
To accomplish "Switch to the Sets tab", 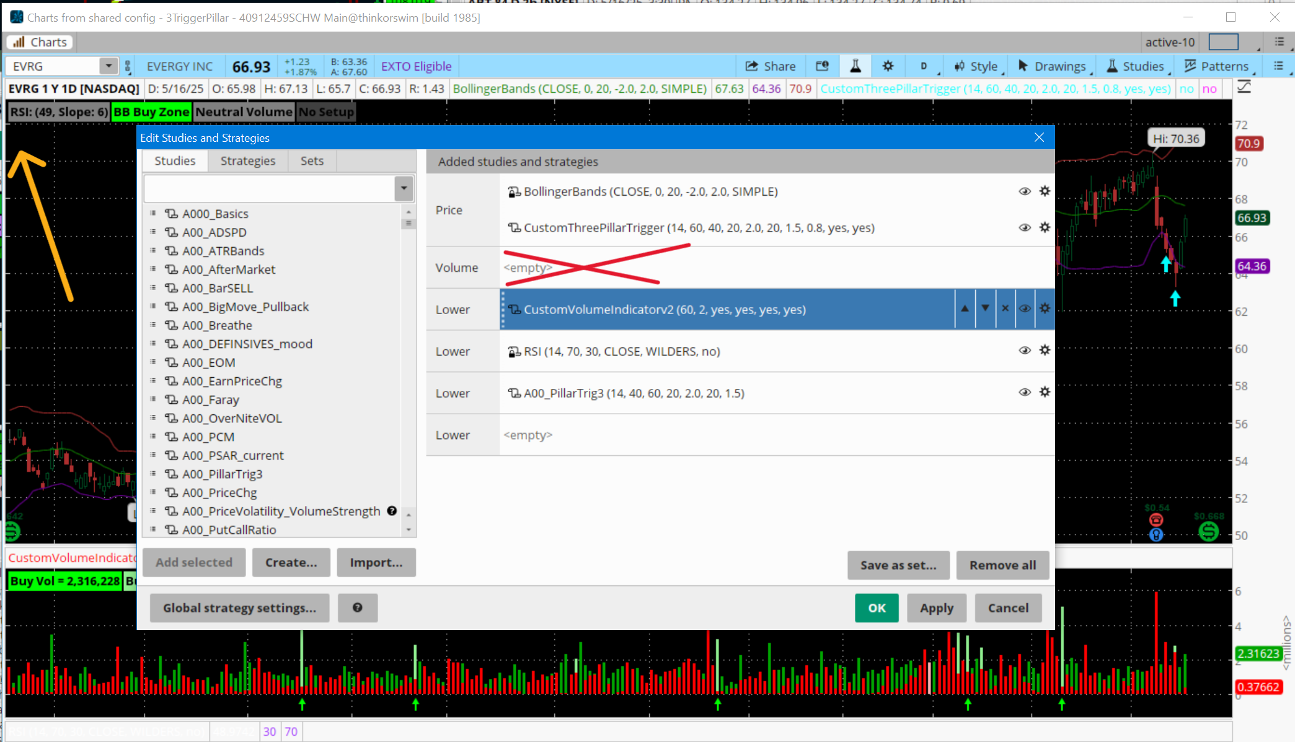I will click(x=312, y=161).
